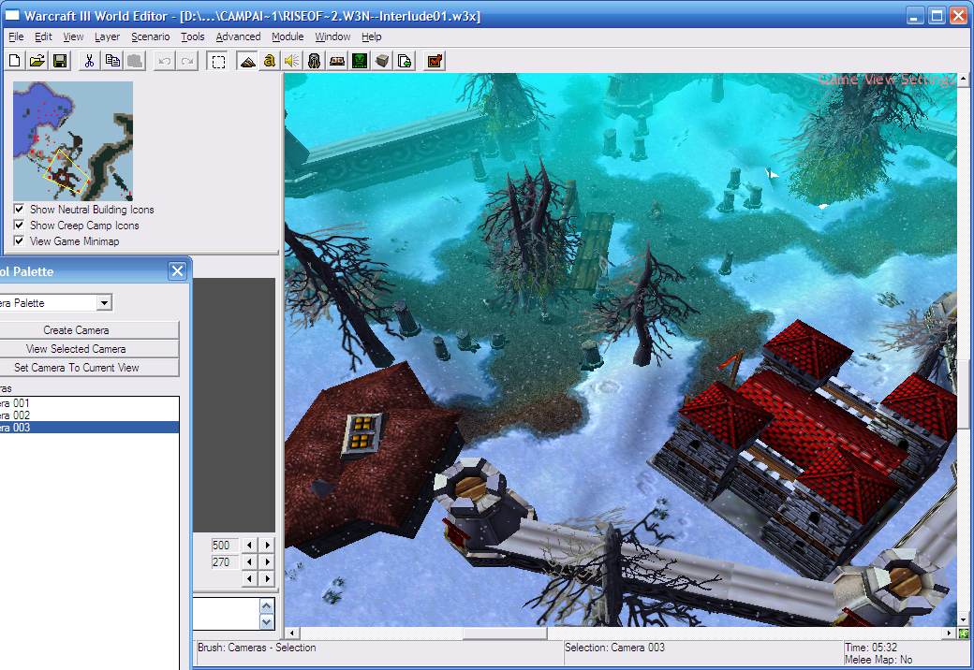Image resolution: width=974 pixels, height=670 pixels.
Task: Click the Cut scissors icon
Action: click(x=90, y=61)
